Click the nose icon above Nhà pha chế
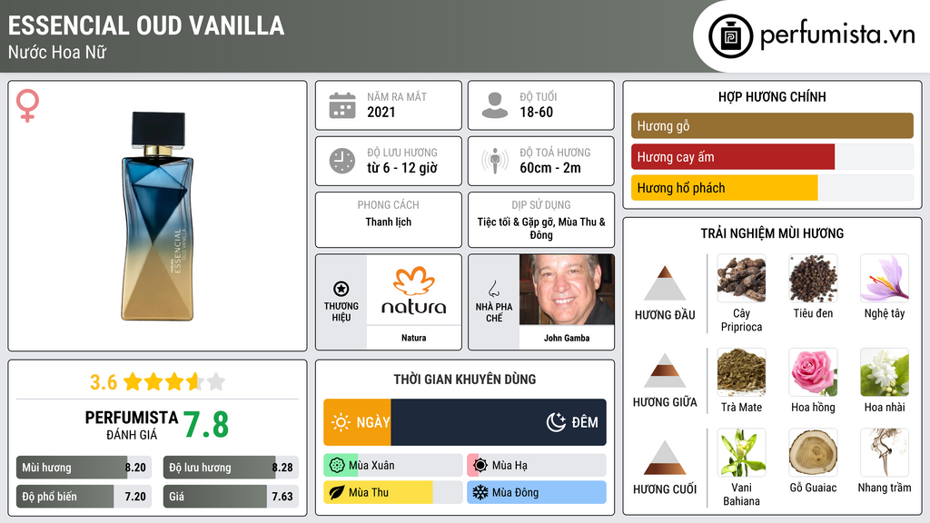930x523 pixels. pyautogui.click(x=493, y=289)
